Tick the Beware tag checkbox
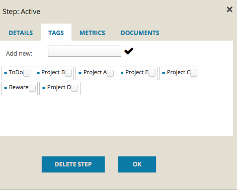This screenshot has height=190, width=237. (32, 88)
